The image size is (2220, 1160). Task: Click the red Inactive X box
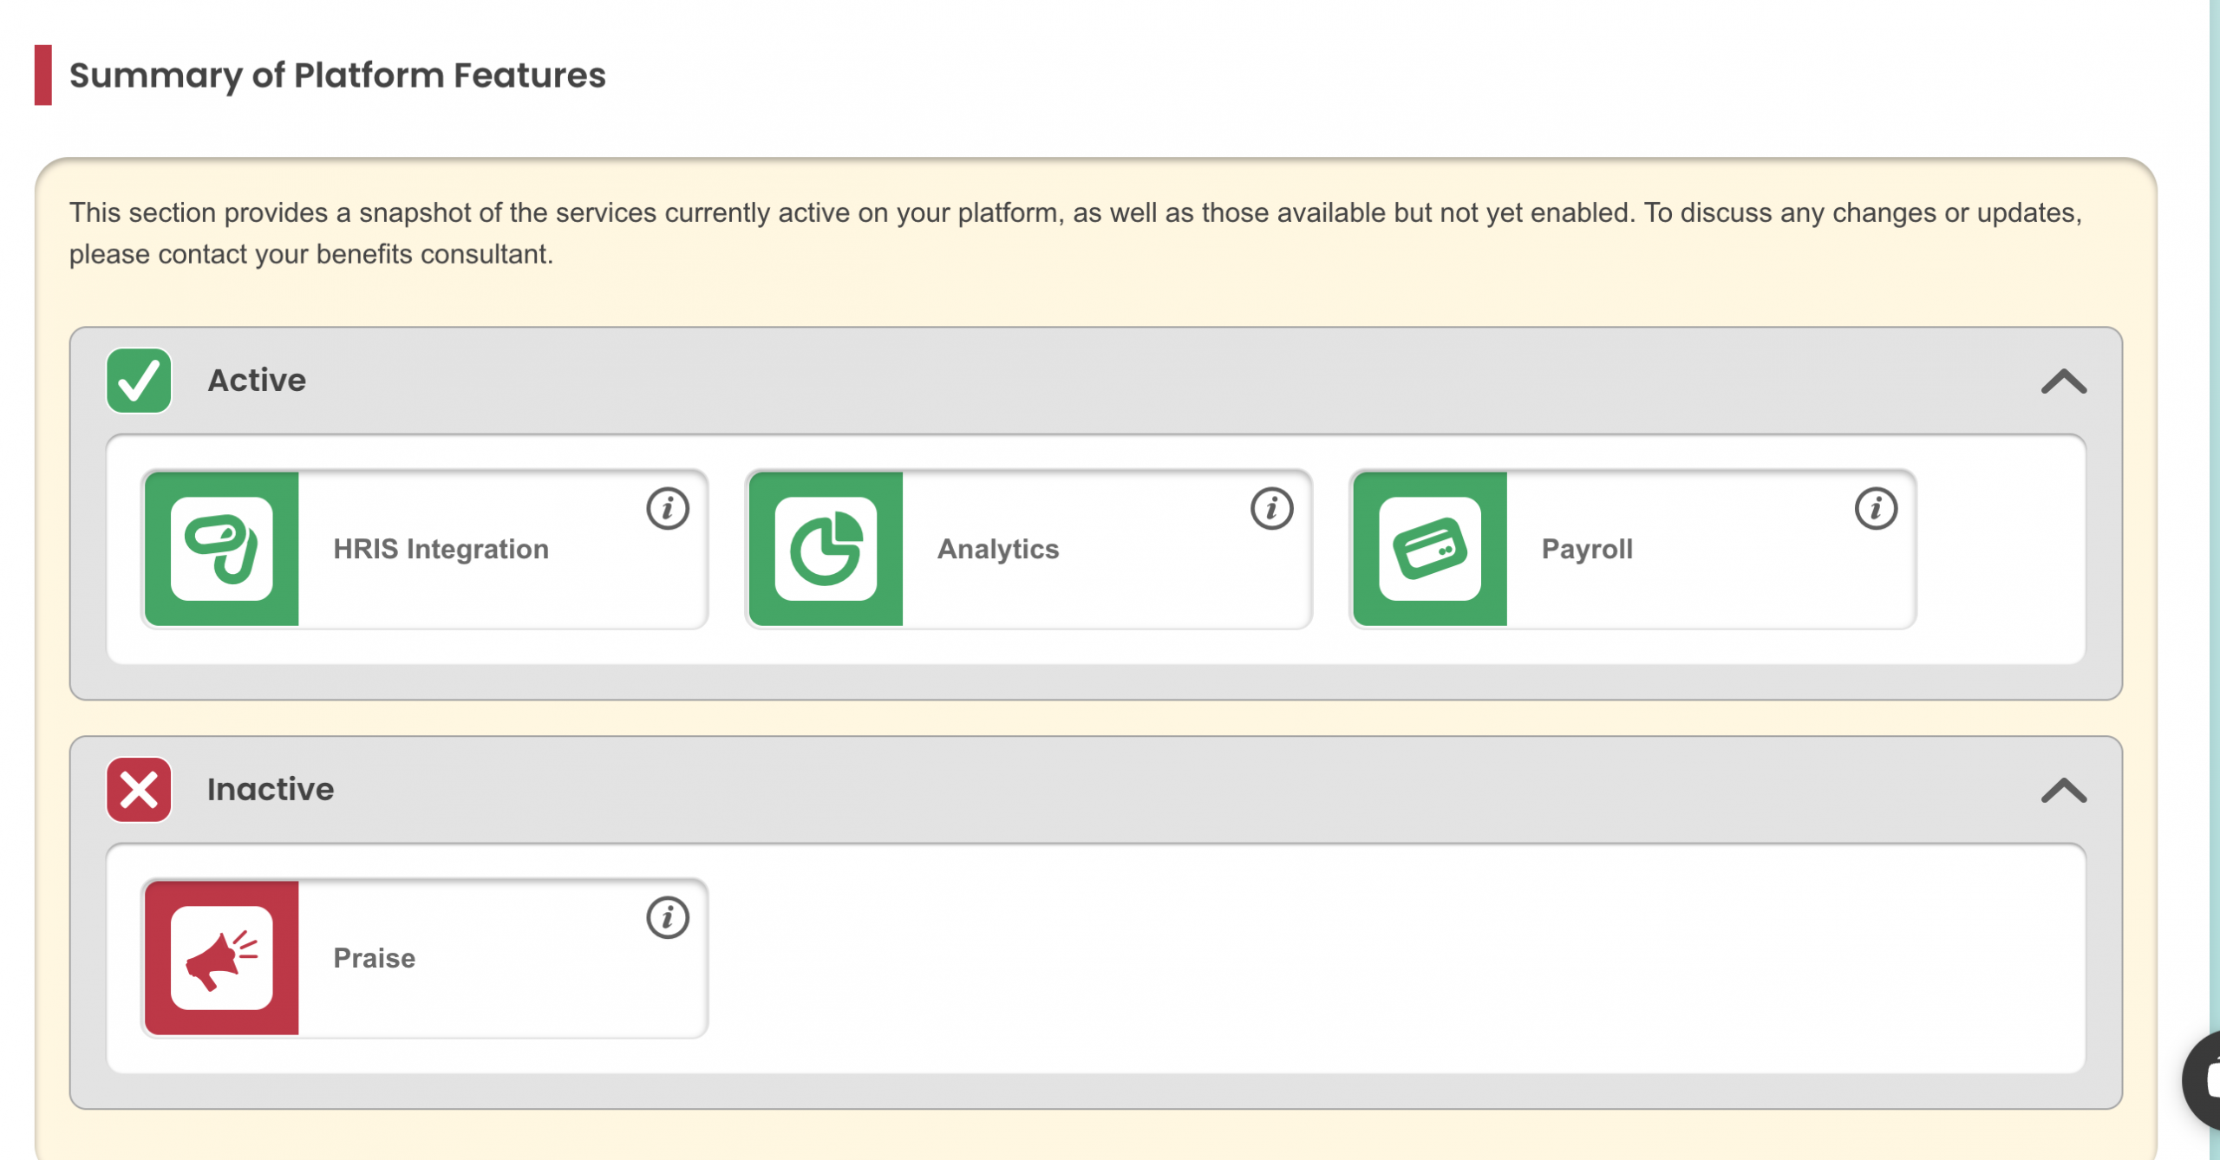pyautogui.click(x=139, y=790)
